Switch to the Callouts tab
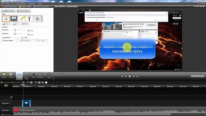Image resolution: width=206 pixels, height=116 pixels. tap(19, 76)
